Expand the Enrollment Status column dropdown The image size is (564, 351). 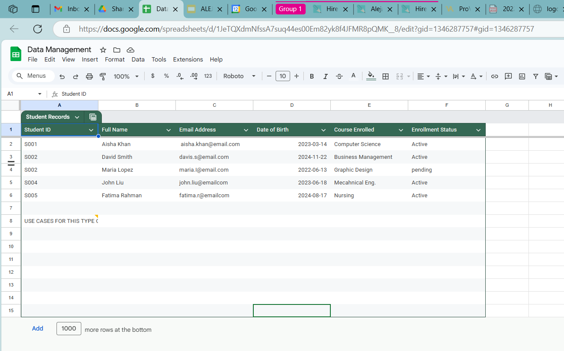[478, 130]
